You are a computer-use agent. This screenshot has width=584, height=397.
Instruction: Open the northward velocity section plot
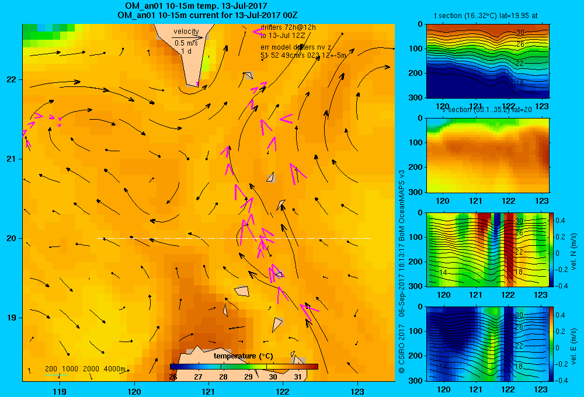[x=488, y=249]
